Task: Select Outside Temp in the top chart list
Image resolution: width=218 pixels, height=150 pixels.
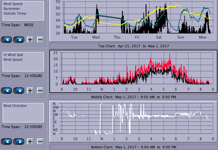Action: (15, 14)
